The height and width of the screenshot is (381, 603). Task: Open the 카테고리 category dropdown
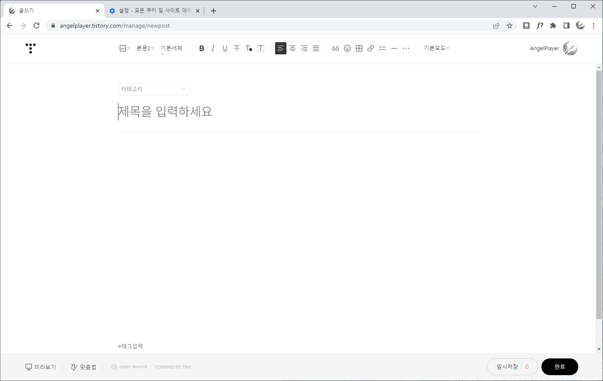click(154, 89)
